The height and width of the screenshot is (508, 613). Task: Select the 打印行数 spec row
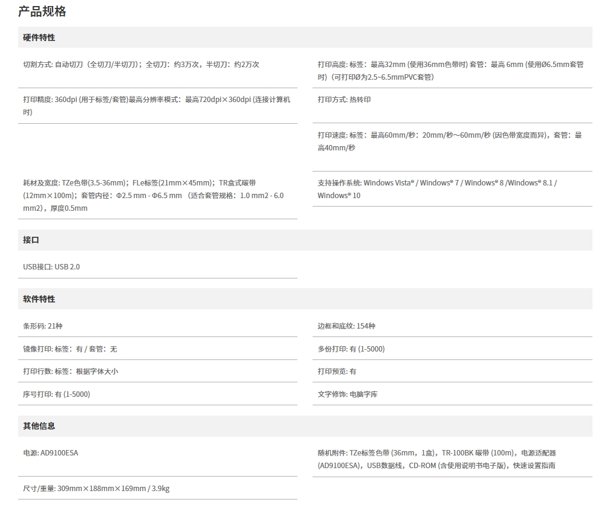point(158,371)
